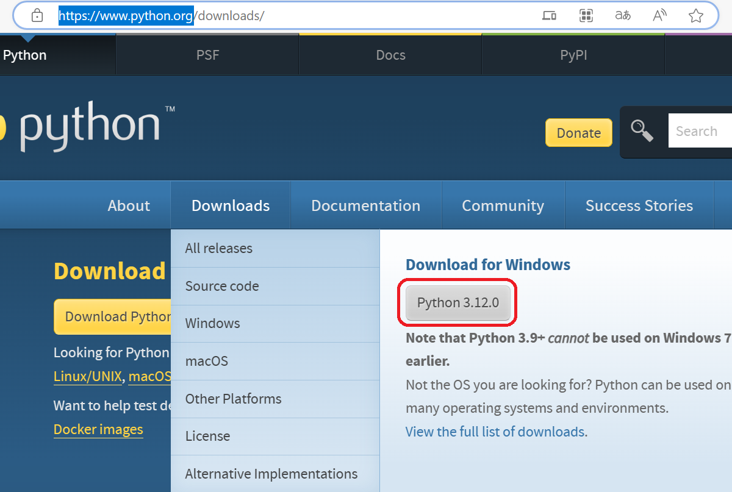The image size is (732, 492).
Task: Switch to the PSF top tab
Action: click(x=207, y=55)
